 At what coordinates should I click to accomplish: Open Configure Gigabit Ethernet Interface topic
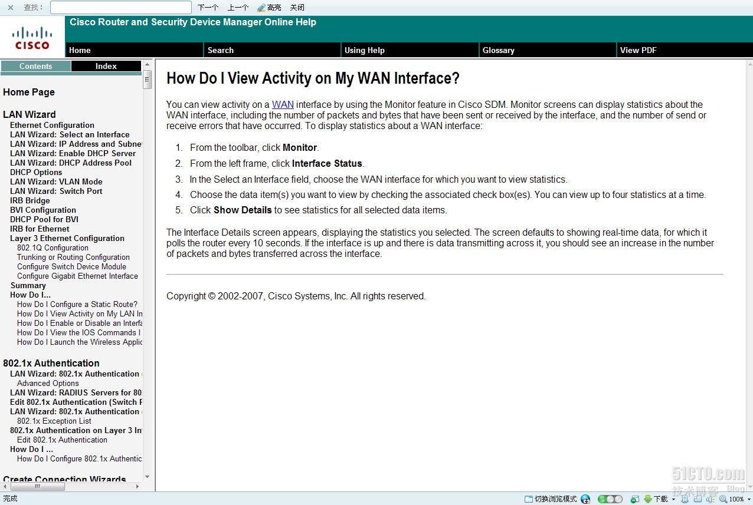77,276
